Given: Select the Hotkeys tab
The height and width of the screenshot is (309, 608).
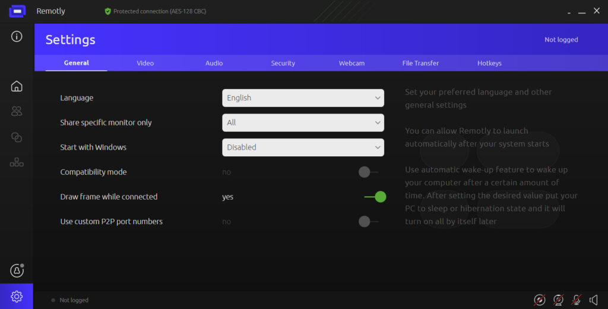Looking at the screenshot, I should [x=489, y=63].
